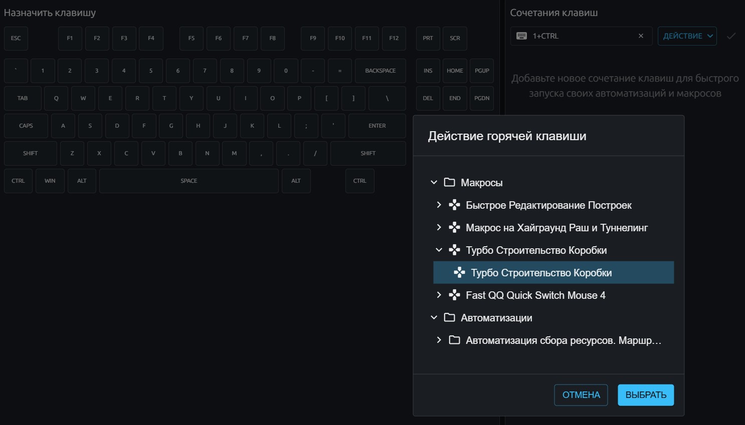Expand Автоматизация сбора ресурсов folder
745x425 pixels.
439,340
